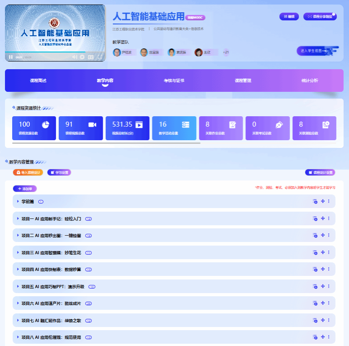Click add-content icon on 学前篇 row
This screenshot has height=346, width=349.
click(315, 202)
